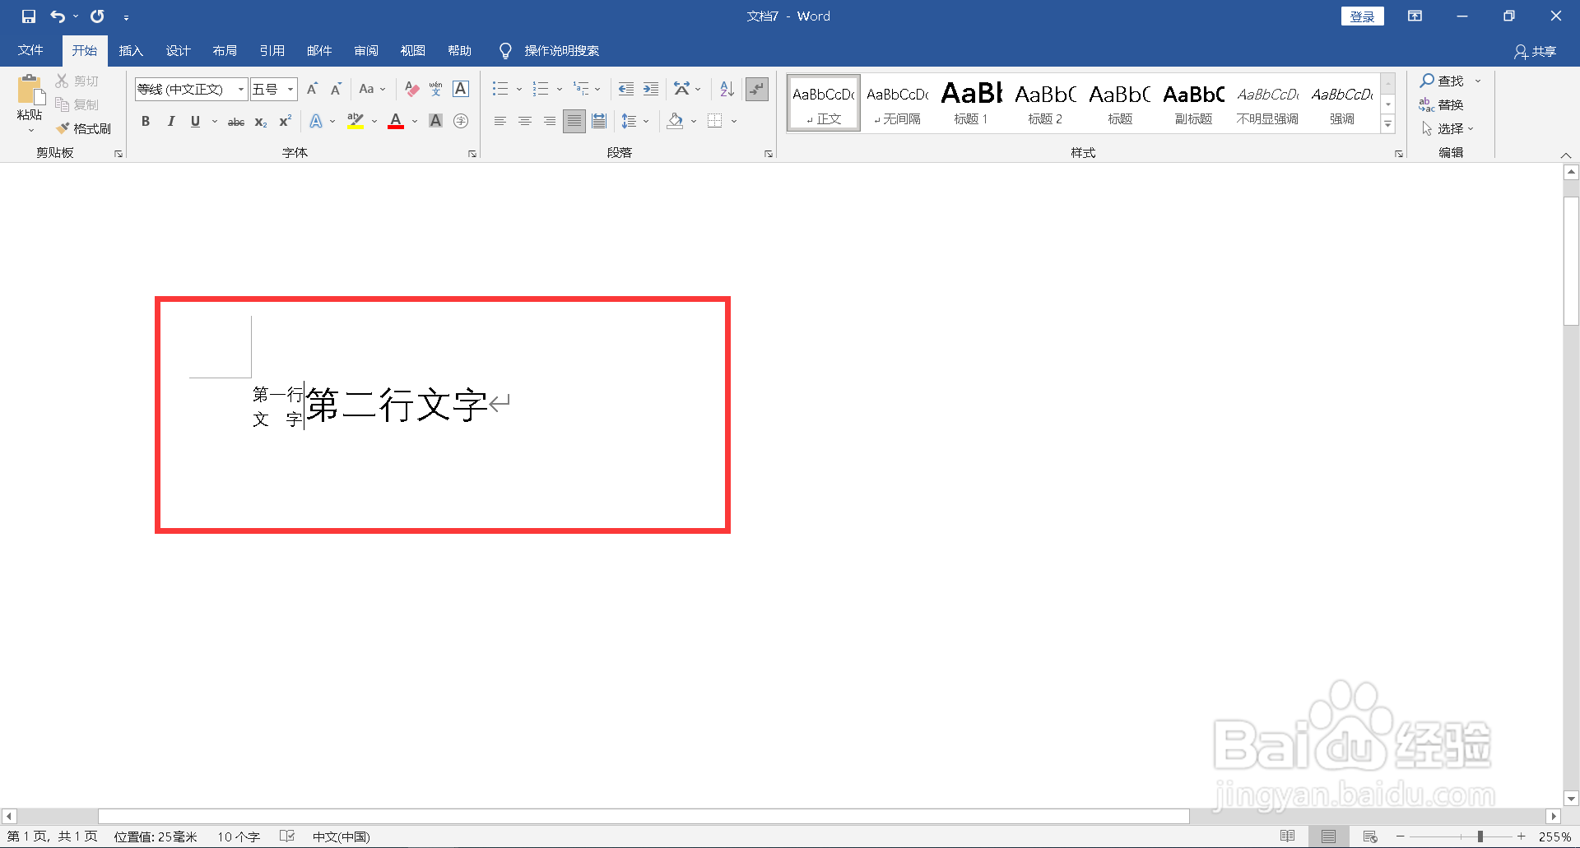Apply distributed alignment icon

pyautogui.click(x=599, y=122)
